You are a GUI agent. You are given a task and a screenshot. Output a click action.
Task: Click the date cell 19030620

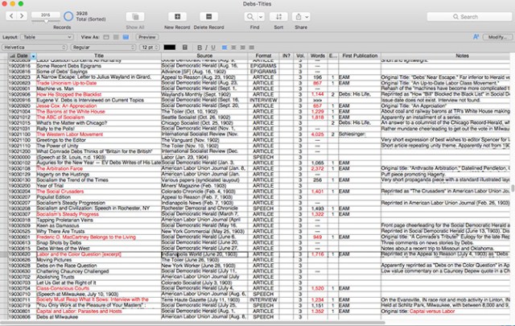(x=19, y=254)
